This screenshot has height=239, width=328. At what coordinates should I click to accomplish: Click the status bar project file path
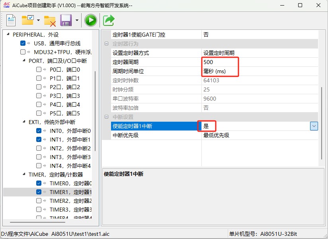pyautogui.click(x=55, y=234)
